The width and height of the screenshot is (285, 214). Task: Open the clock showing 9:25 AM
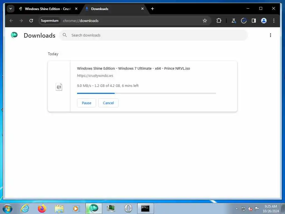click(271, 208)
